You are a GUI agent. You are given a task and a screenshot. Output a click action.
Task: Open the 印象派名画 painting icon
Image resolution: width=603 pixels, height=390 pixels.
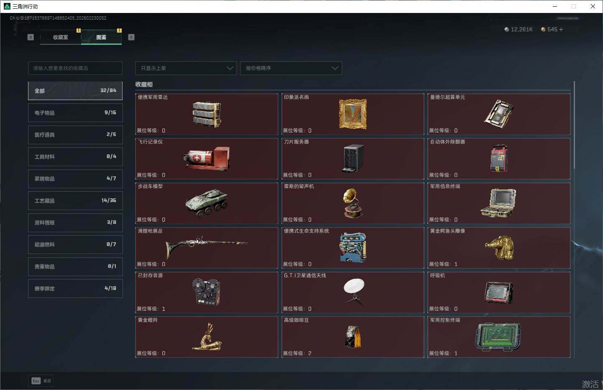[x=353, y=114]
